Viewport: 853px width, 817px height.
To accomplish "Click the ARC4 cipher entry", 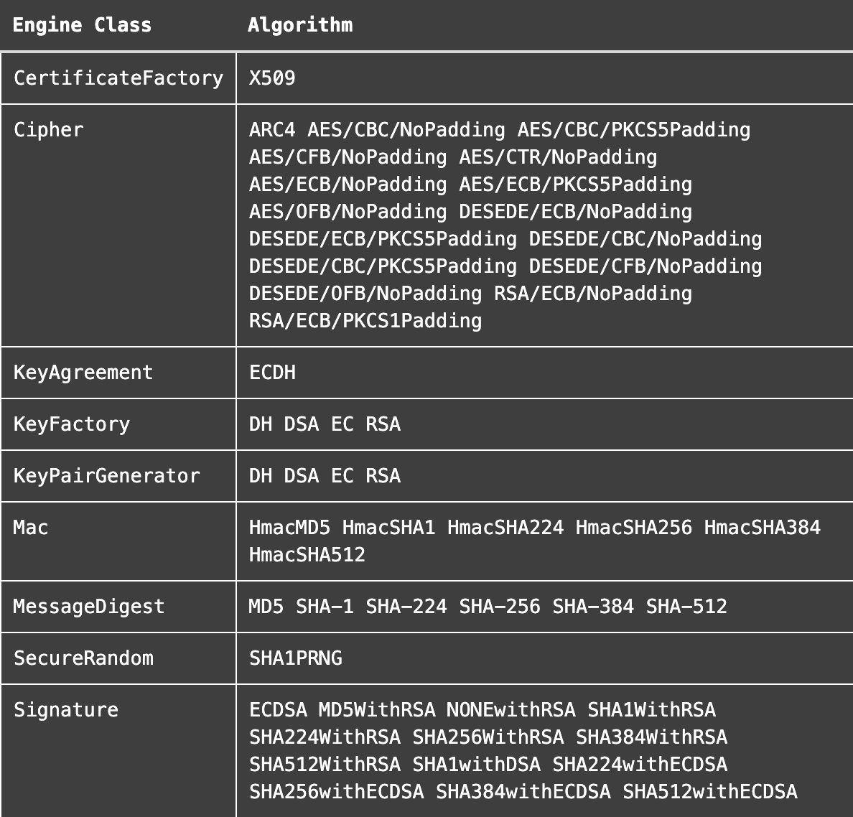I will click(x=272, y=129).
